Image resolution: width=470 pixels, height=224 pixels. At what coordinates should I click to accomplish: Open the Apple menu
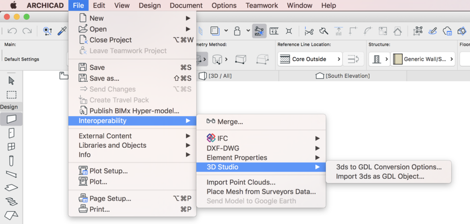click(13, 6)
